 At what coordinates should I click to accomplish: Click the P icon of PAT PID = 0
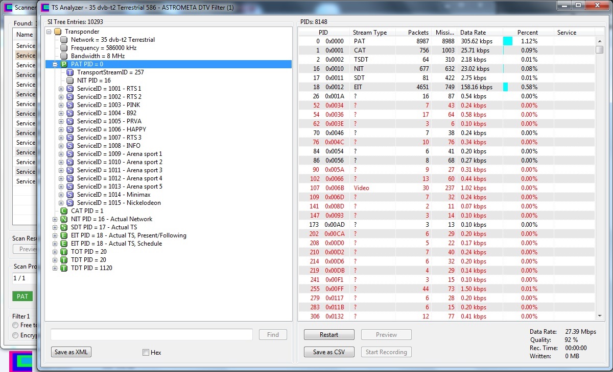64,64
